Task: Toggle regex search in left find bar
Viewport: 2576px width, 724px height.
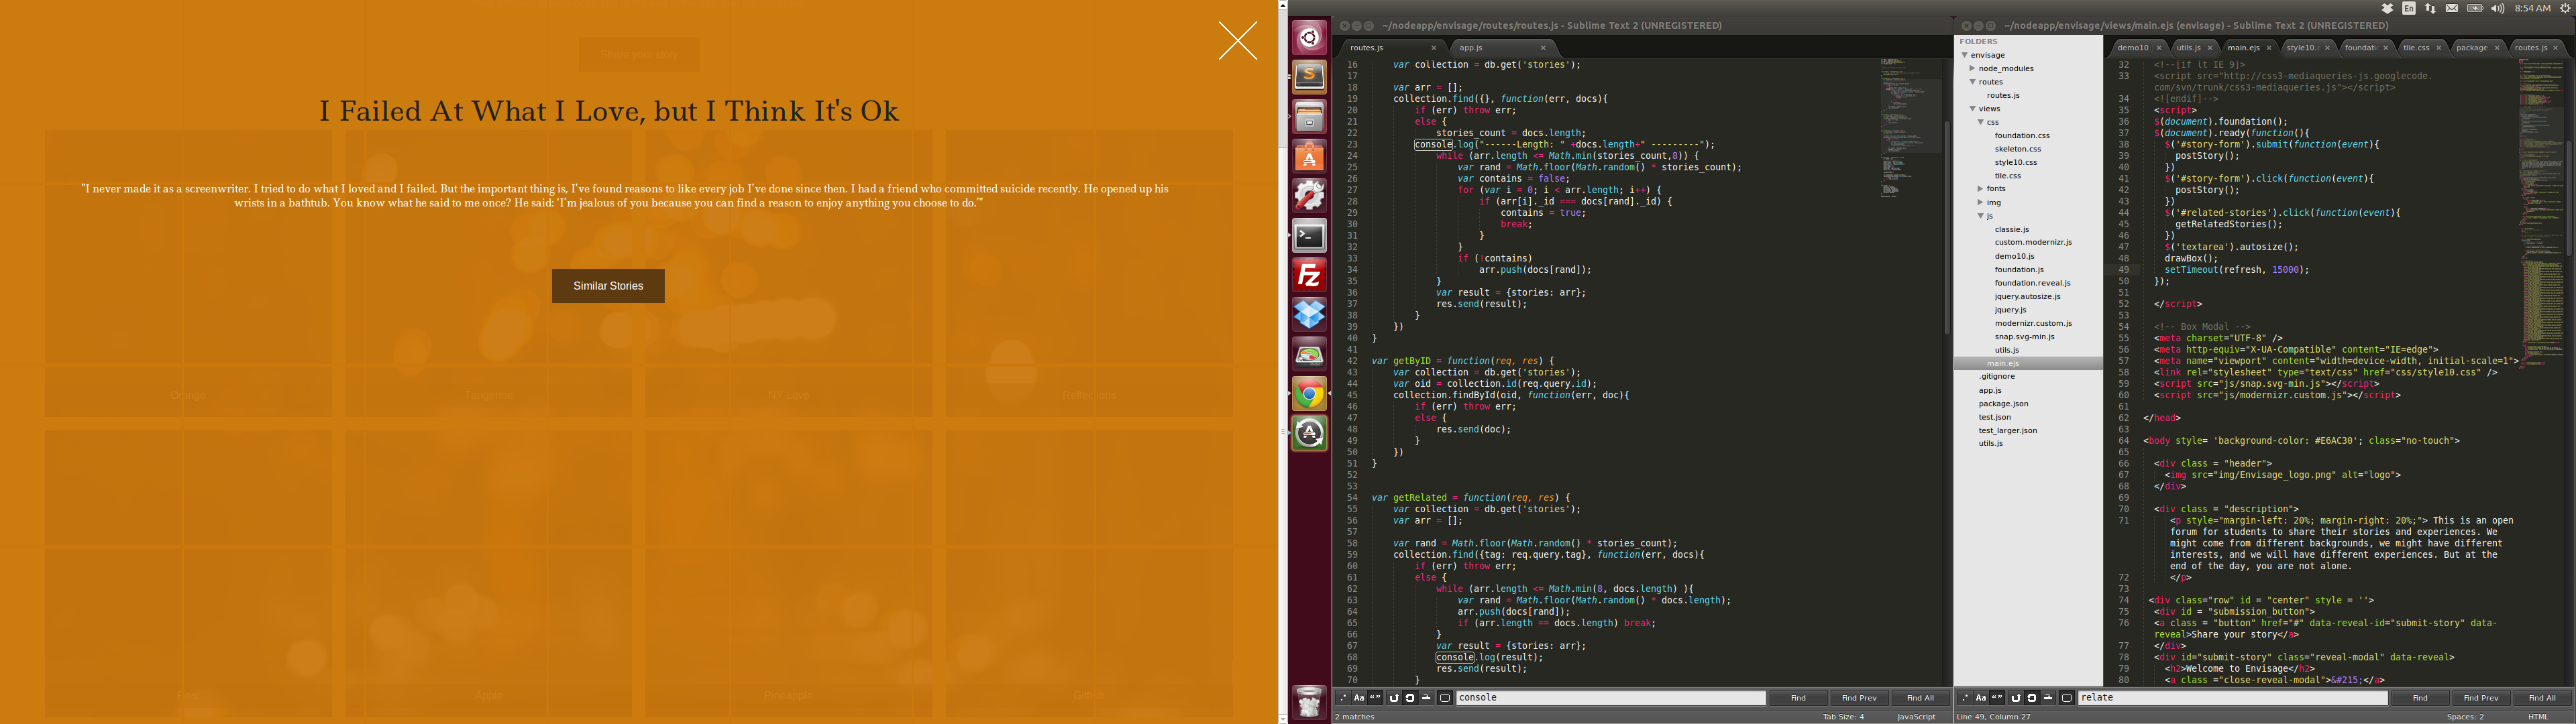Action: [1343, 698]
